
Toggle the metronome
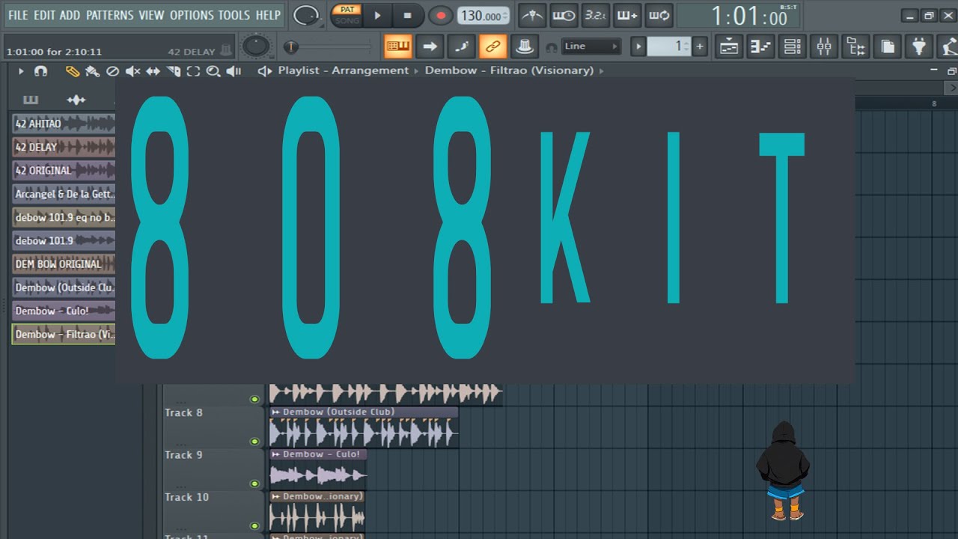point(532,15)
